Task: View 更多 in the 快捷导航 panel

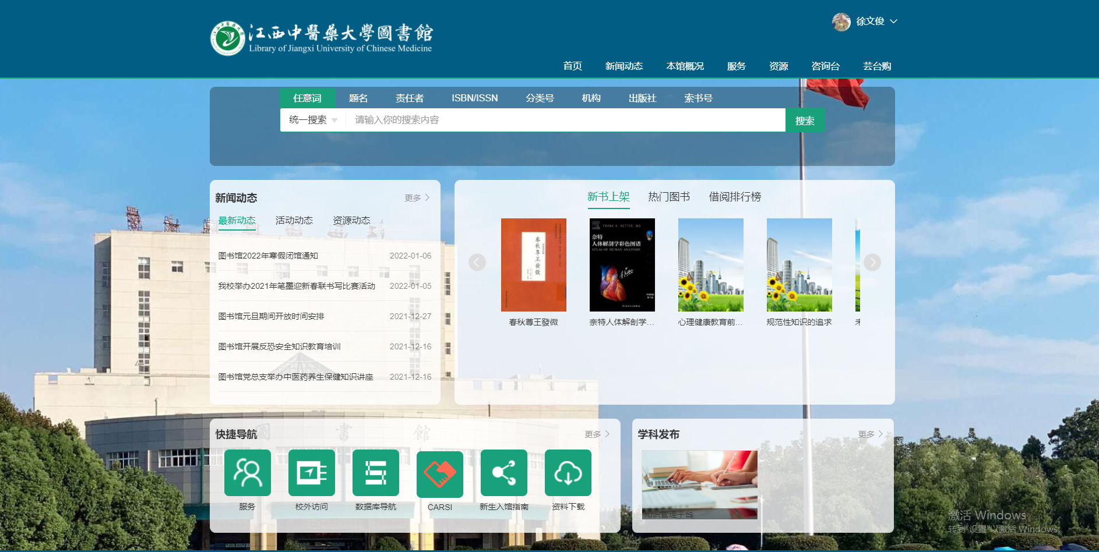Action: tap(597, 434)
